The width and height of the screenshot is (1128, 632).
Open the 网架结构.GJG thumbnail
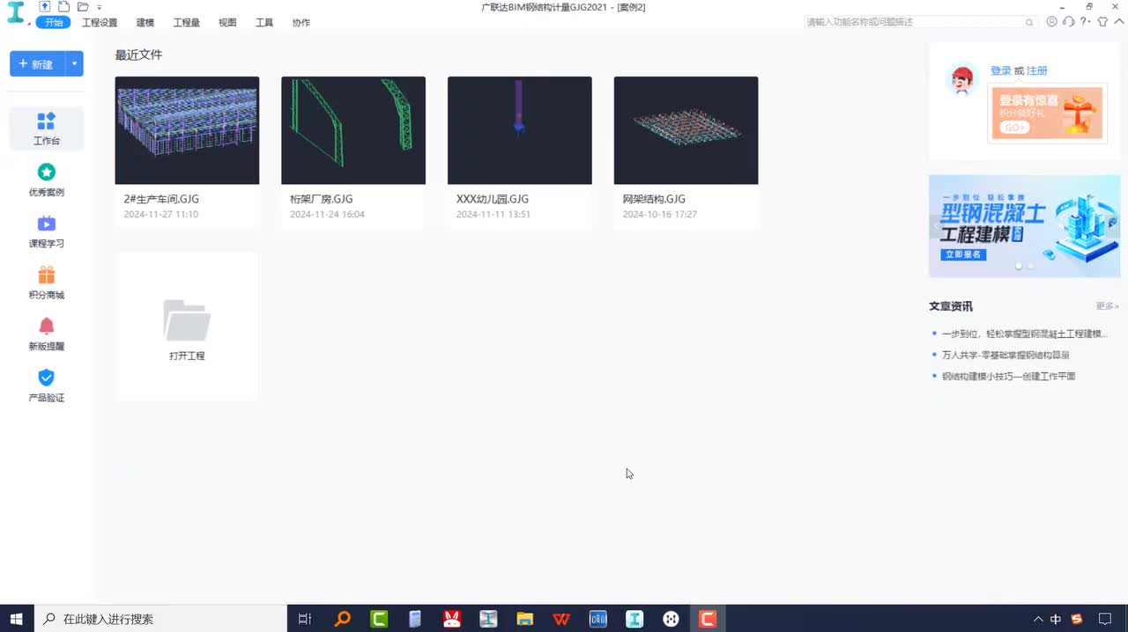[x=686, y=130]
